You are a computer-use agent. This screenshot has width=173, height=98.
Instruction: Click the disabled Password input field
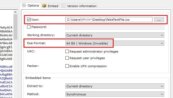pos(115,27)
